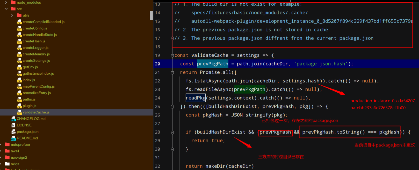Screen dimensions: 419x170
Task: Click validateCache identifier on line 19
Action: tap(210, 55)
